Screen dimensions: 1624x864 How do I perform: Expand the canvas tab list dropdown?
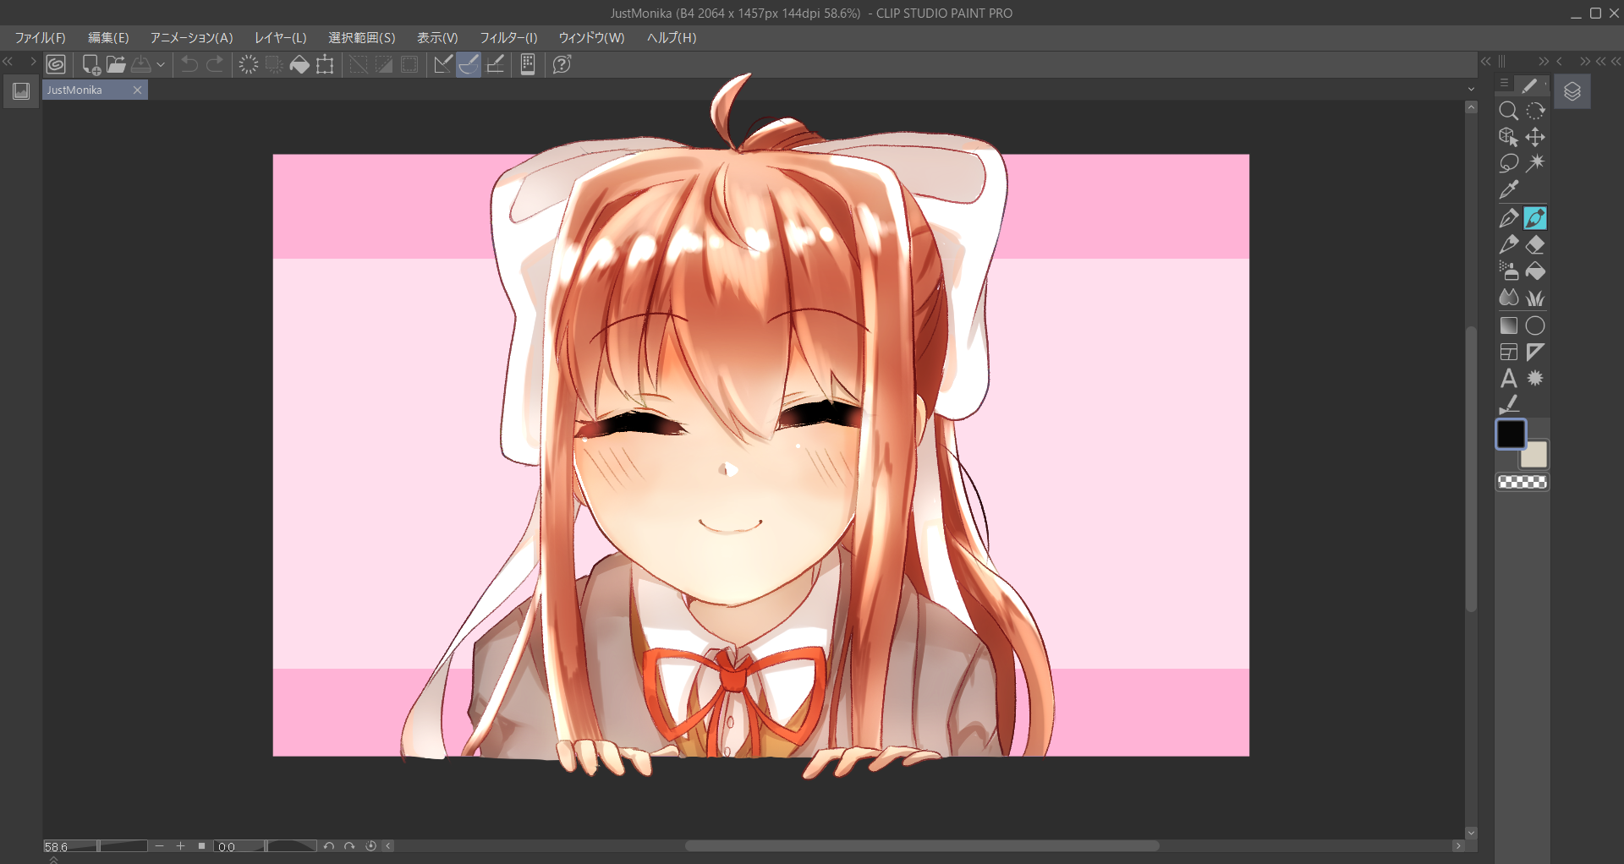[1471, 90]
